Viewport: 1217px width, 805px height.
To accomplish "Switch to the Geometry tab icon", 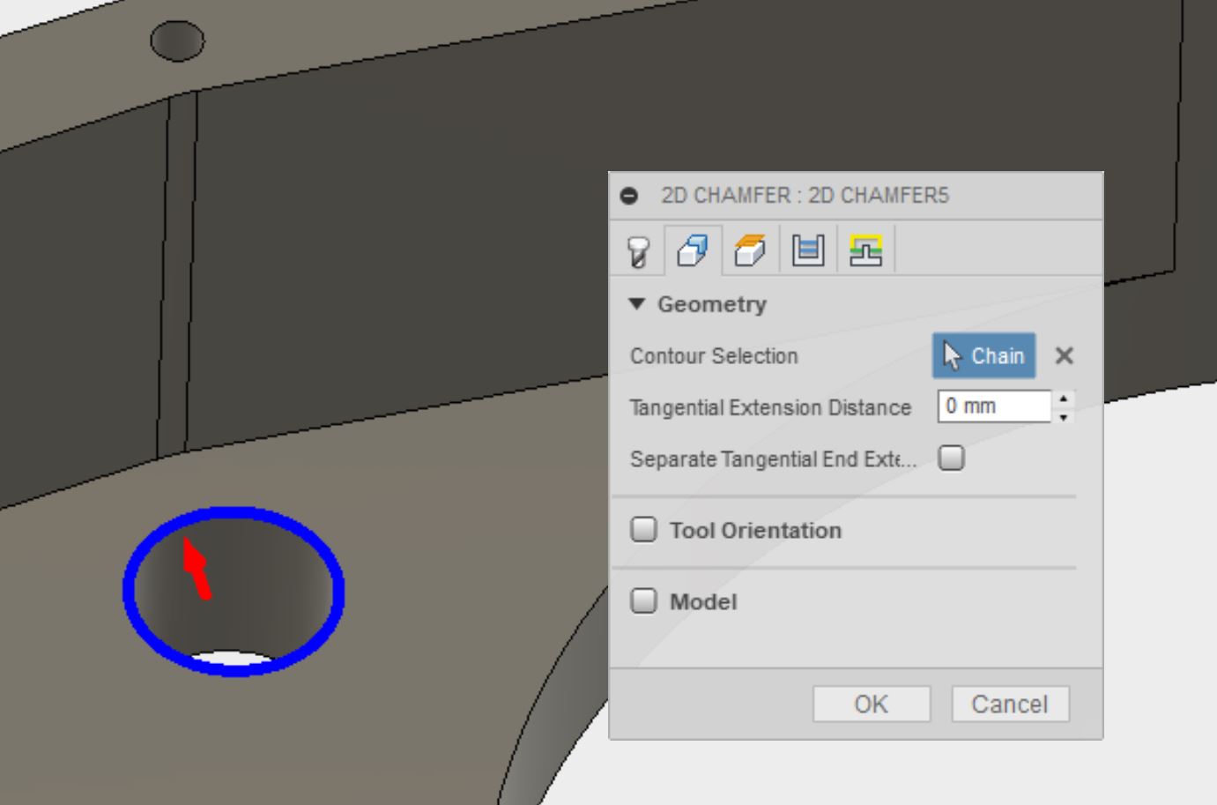I will click(693, 251).
